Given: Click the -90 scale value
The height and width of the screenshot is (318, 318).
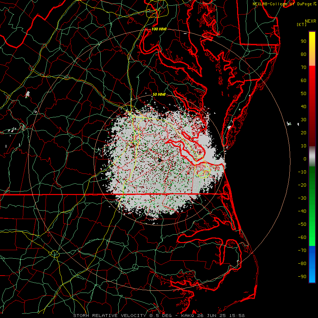Looking at the screenshot, I should click(x=302, y=277).
